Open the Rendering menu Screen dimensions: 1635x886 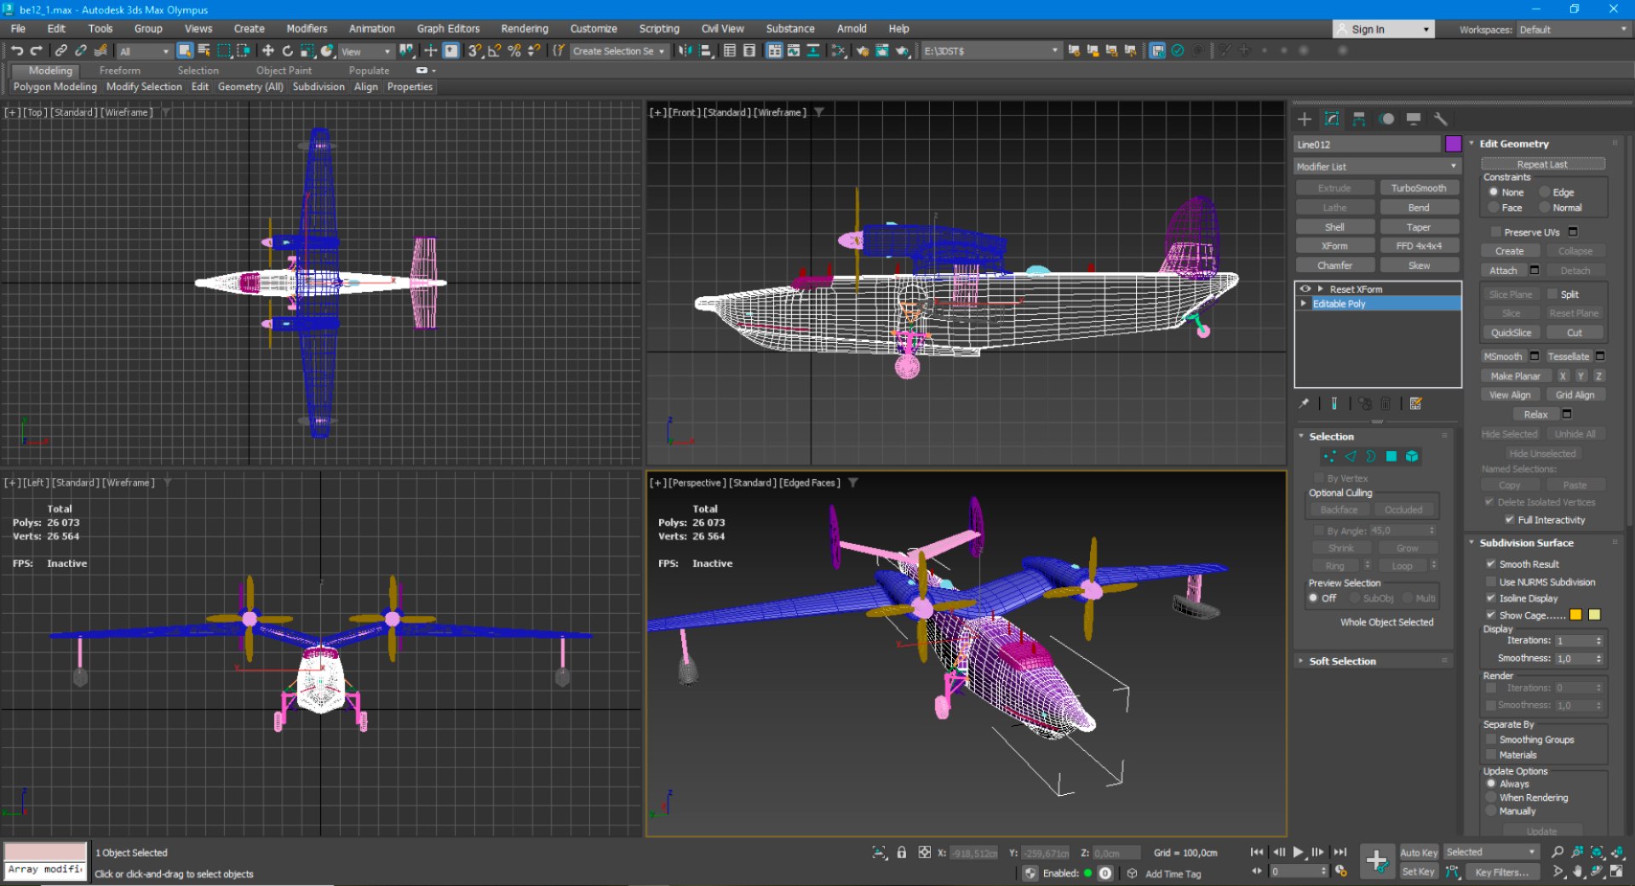point(525,29)
